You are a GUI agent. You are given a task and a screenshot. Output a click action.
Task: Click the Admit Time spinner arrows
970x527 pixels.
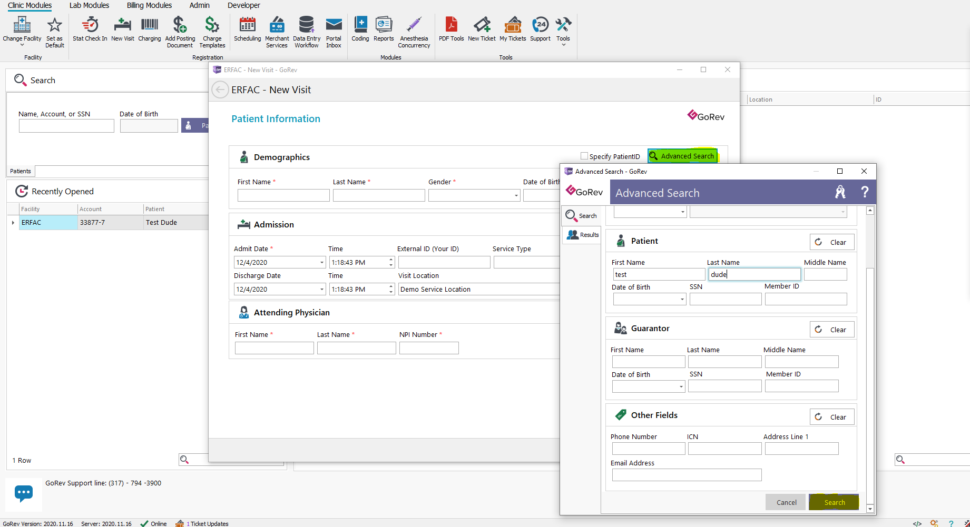[x=391, y=262]
